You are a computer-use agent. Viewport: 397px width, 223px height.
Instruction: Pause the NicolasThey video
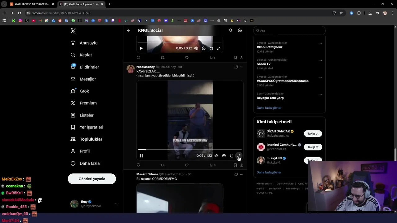pyautogui.click(x=141, y=156)
